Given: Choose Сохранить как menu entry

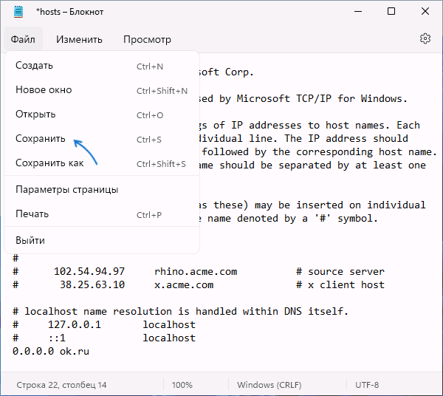Looking at the screenshot, I should [x=49, y=163].
